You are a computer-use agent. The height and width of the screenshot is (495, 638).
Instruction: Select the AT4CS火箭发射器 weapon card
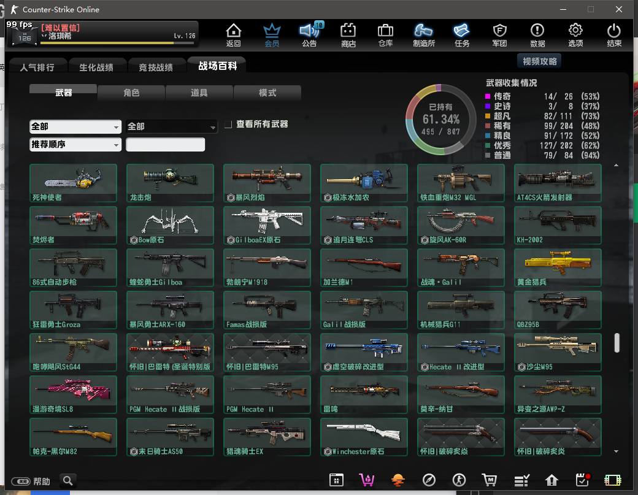click(558, 183)
